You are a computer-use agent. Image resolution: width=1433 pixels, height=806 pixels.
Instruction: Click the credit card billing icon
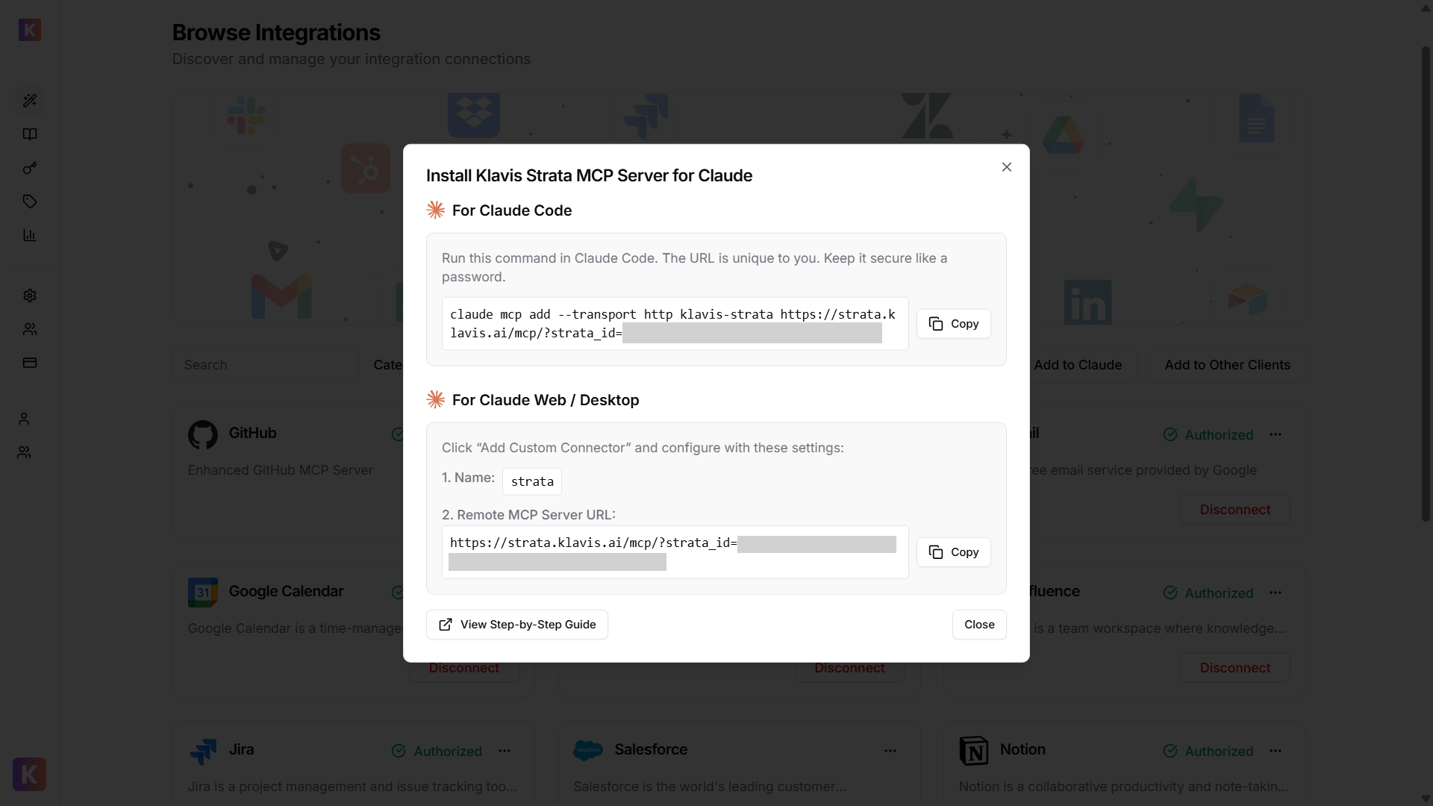[x=30, y=363]
